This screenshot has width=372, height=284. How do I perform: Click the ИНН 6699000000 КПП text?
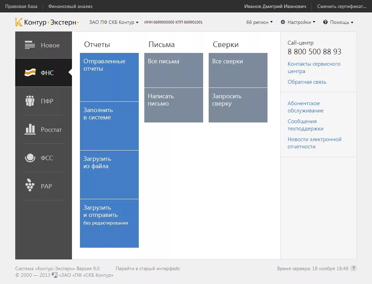point(173,22)
